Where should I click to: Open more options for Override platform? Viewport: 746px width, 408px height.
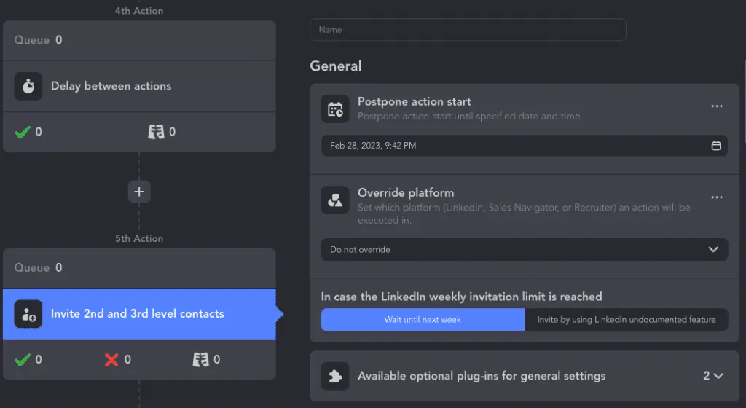(x=717, y=197)
